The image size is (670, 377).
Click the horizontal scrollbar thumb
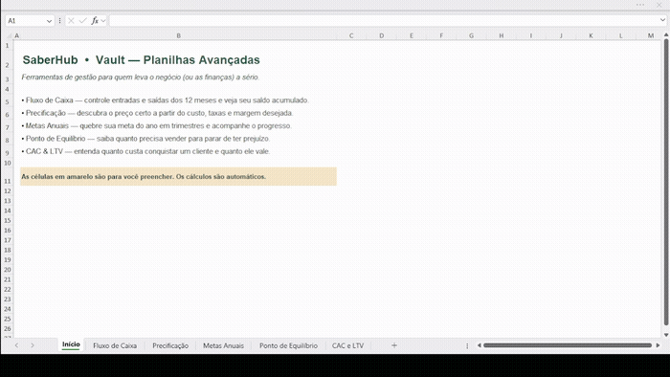568,345
